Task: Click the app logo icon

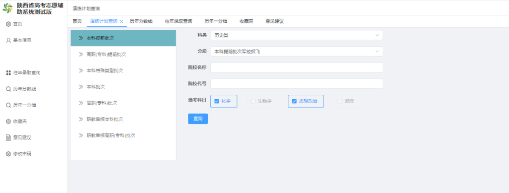Action: click(x=7, y=8)
